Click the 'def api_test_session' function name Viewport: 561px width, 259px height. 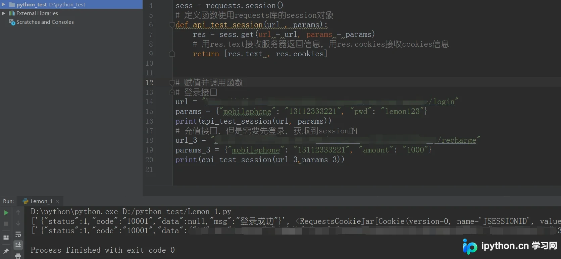(x=228, y=25)
